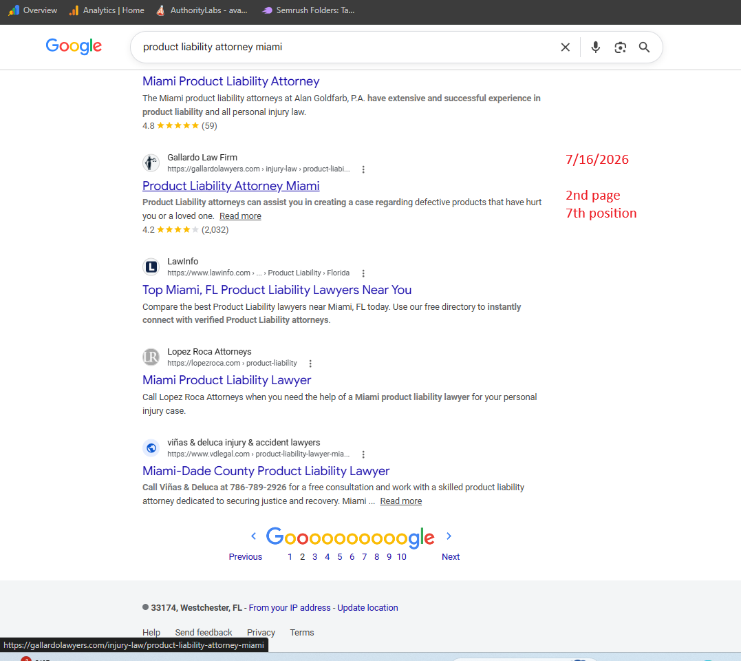Screen dimensions: 741x661
Task: Open the Help footer link
Action: (151, 633)
